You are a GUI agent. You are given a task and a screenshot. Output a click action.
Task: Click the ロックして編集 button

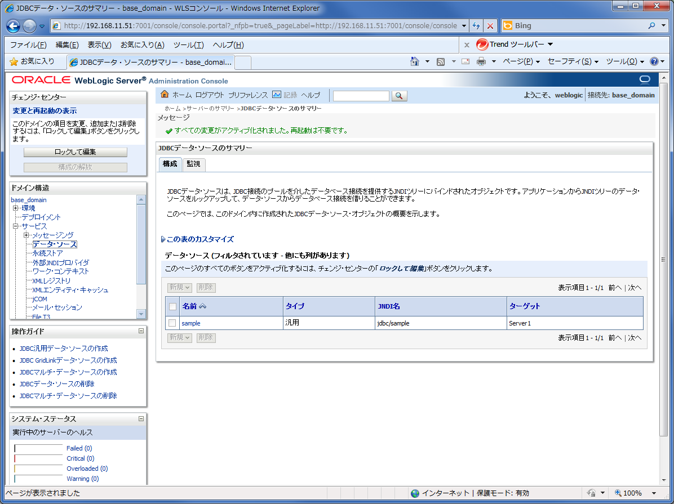[x=75, y=152]
